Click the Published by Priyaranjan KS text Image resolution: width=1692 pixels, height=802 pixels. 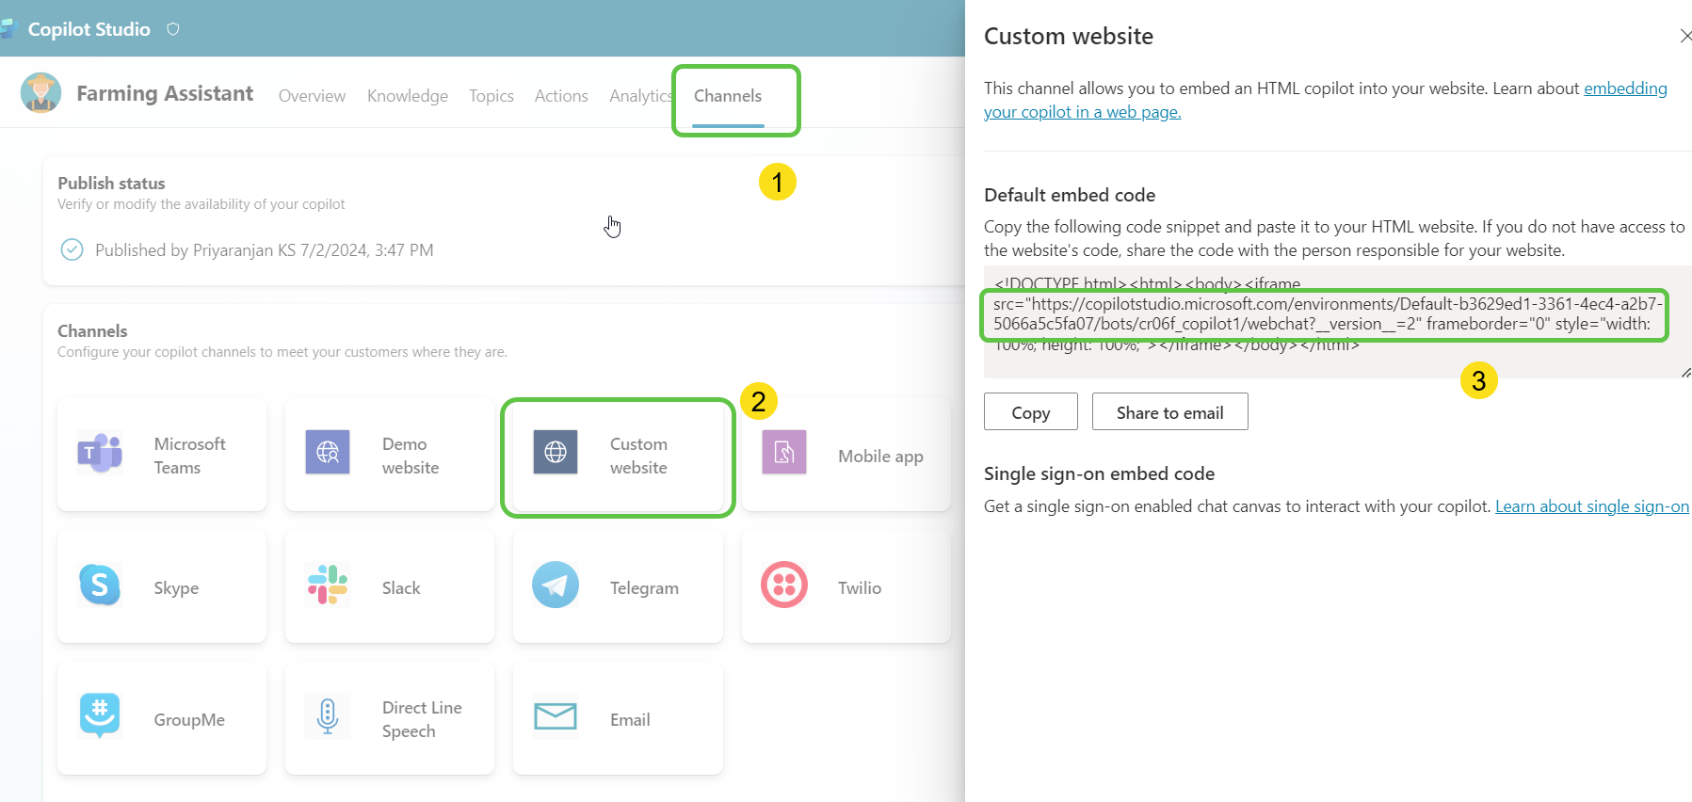[265, 250]
